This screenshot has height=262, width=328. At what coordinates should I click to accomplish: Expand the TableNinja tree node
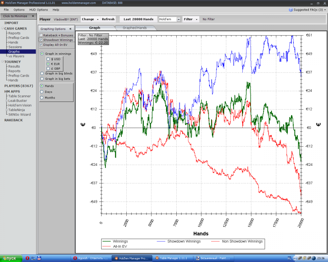pos(7,110)
